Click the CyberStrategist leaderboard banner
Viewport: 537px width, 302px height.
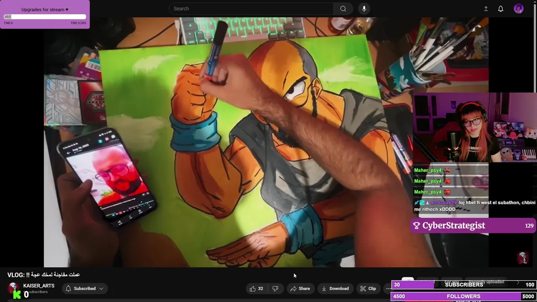pos(473,226)
